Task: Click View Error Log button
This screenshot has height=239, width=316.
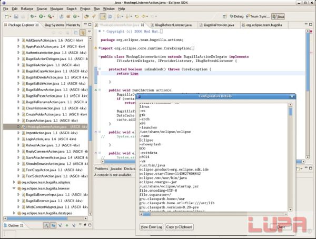Action: pos(151,227)
